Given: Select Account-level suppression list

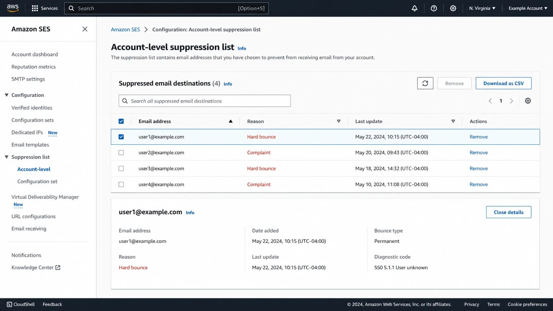Looking at the screenshot, I should click(34, 169).
